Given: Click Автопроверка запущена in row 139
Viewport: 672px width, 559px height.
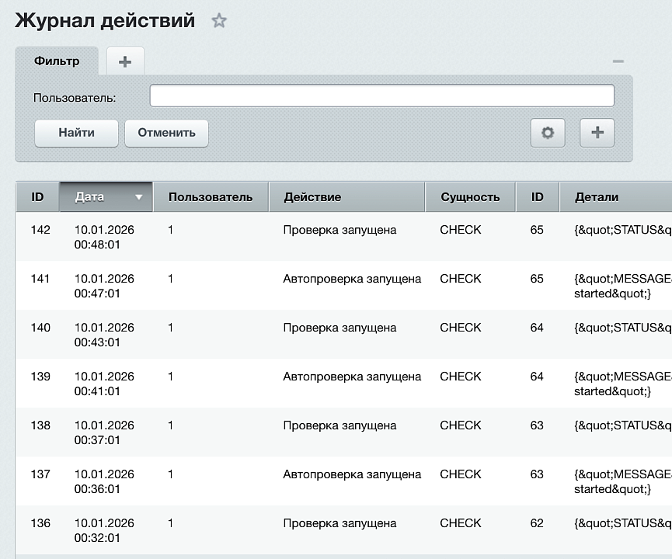Looking at the screenshot, I should pos(352,377).
